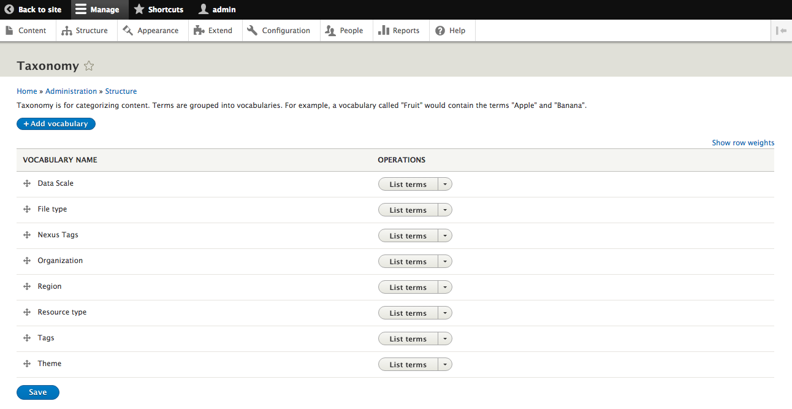The width and height of the screenshot is (792, 409).
Task: Expand operations dropdown for Tags row
Action: click(445, 339)
